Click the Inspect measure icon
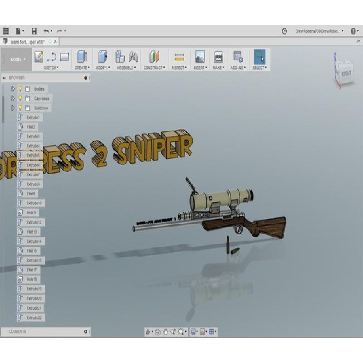 point(179,57)
